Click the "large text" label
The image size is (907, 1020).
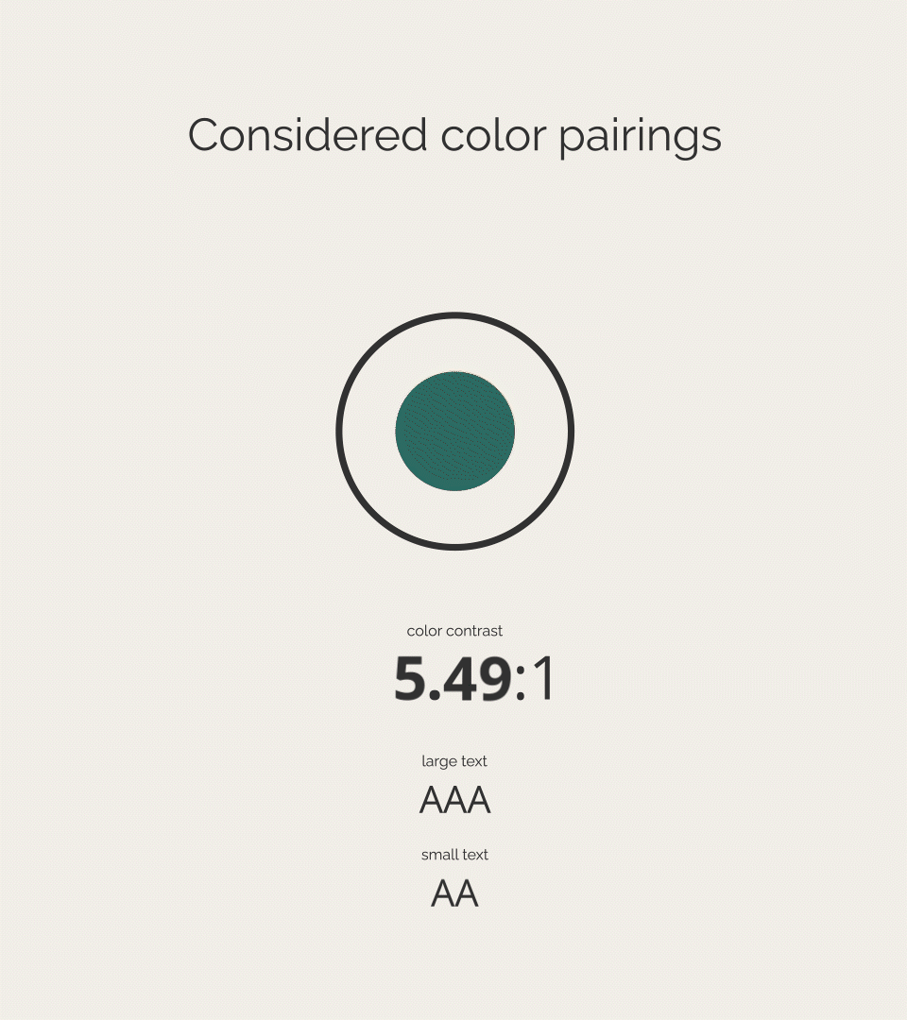454,761
